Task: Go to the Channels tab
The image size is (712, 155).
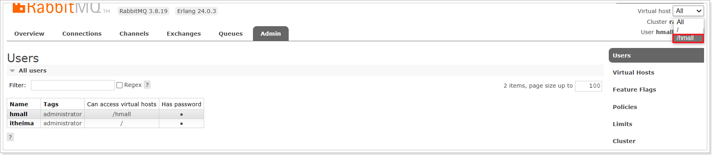Action: coord(134,34)
